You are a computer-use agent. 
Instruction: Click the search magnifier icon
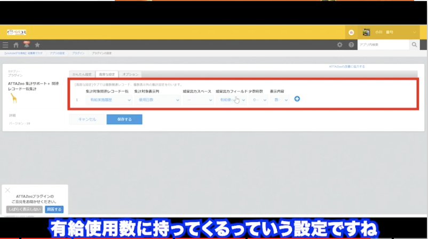tap(415, 45)
